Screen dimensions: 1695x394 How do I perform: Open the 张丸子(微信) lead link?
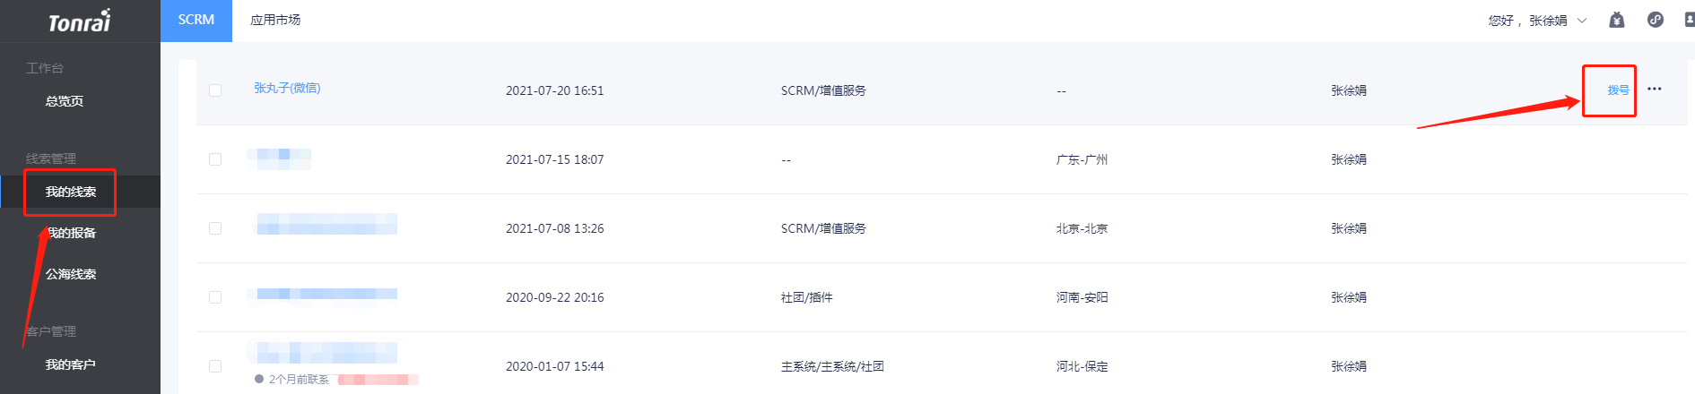(287, 88)
